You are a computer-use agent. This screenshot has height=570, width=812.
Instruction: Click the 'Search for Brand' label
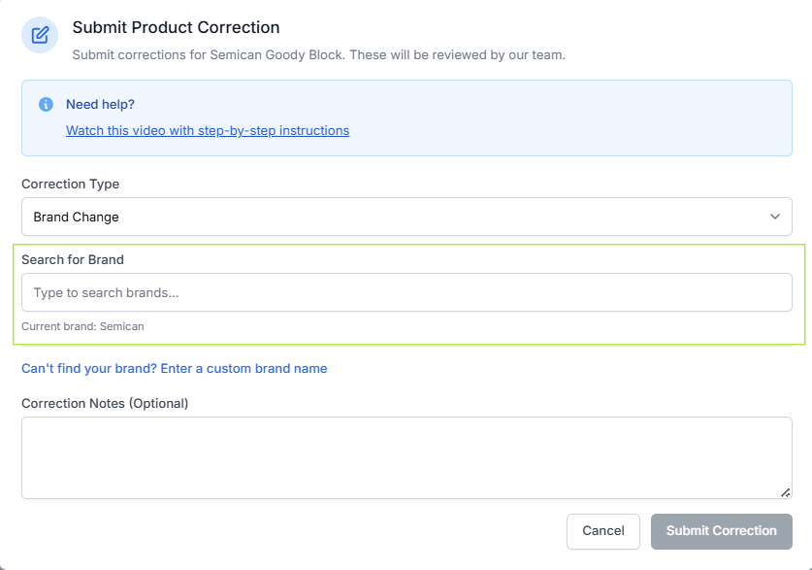(x=73, y=259)
